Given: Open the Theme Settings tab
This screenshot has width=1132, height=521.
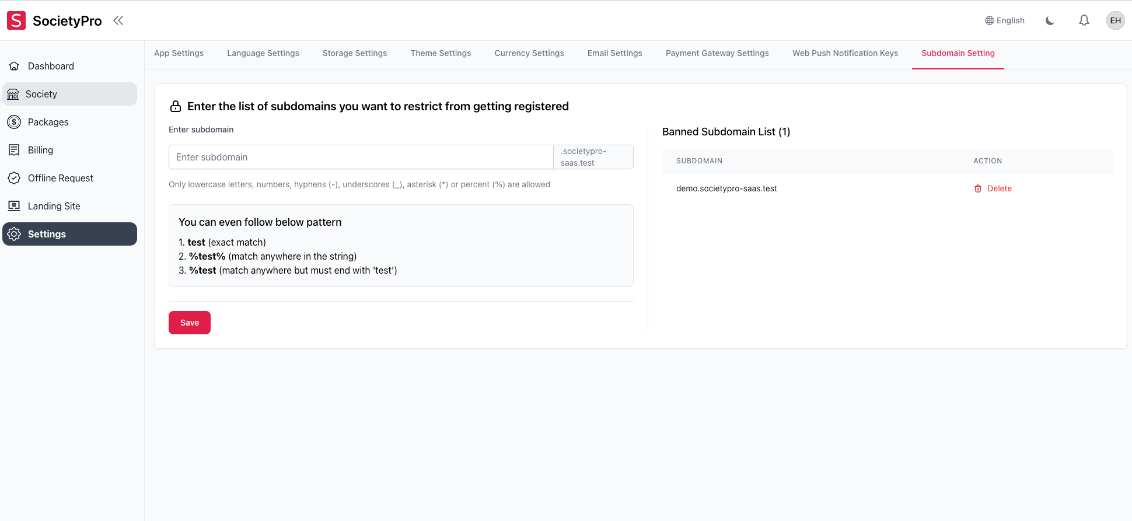Looking at the screenshot, I should tap(441, 53).
